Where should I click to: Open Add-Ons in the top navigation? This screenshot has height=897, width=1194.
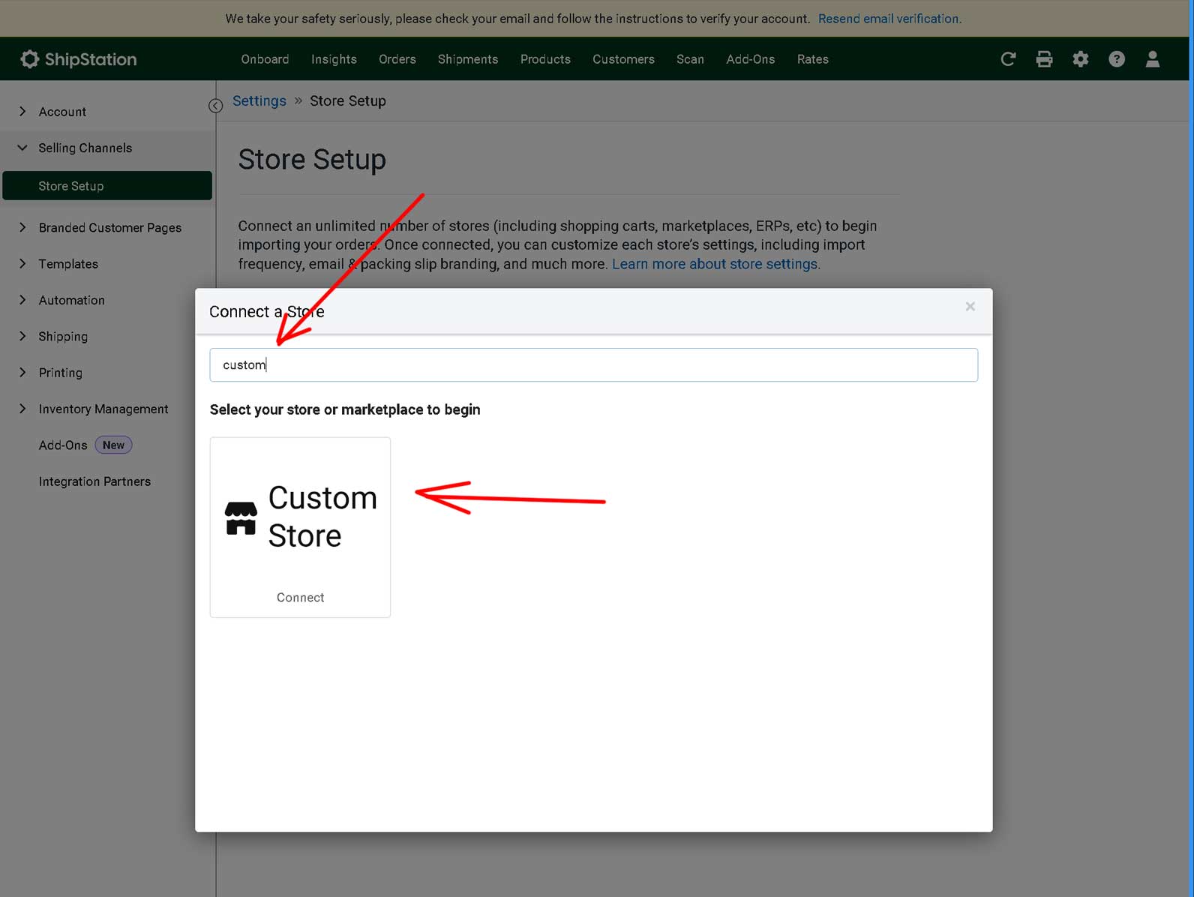(x=750, y=59)
